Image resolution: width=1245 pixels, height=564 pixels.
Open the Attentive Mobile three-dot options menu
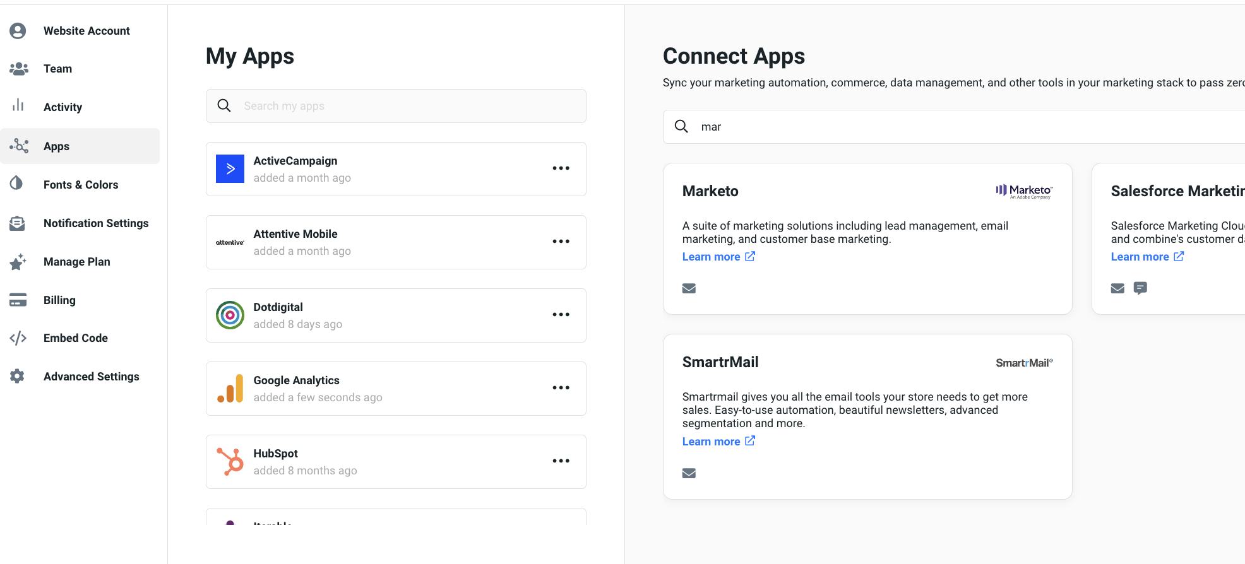coord(561,242)
